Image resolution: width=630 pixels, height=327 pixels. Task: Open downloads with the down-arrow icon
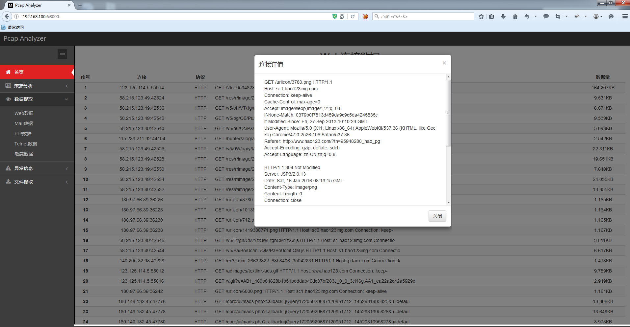[503, 16]
